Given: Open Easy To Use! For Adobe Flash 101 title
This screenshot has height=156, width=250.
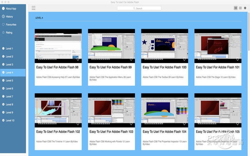Looking at the screenshot, I should 217,67.
